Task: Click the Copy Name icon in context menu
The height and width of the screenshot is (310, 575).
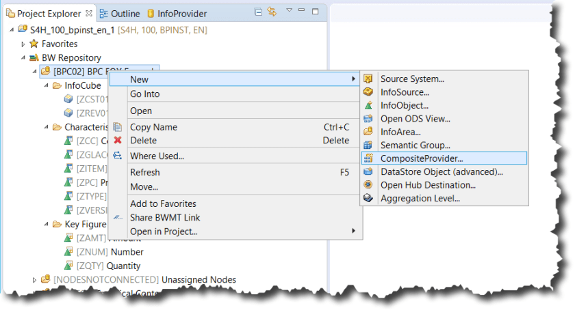Action: click(x=117, y=127)
